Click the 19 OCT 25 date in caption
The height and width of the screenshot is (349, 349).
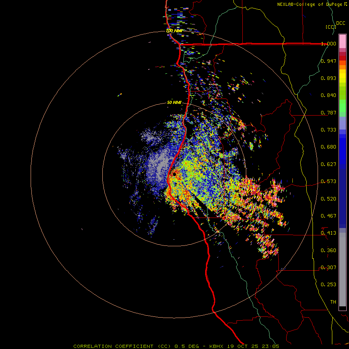[242, 346]
